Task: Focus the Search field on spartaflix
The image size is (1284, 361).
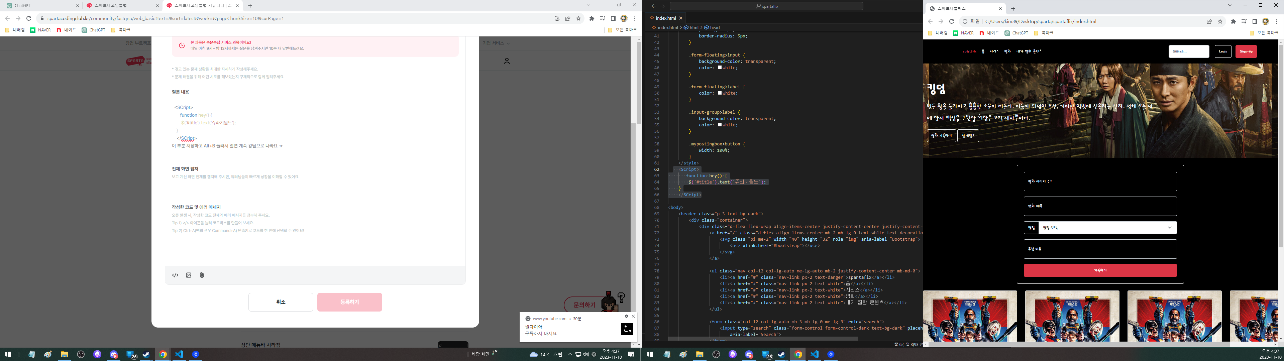Action: pos(1189,51)
